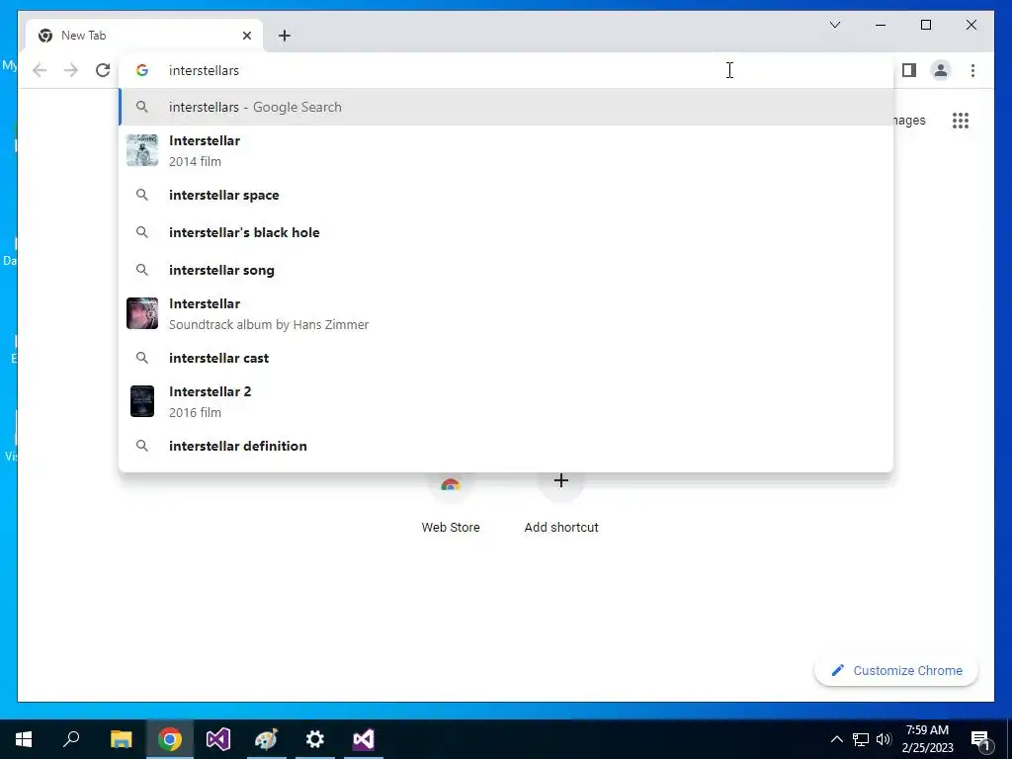Select 'interstellar cast' suggestion
The width and height of the screenshot is (1012, 759).
coord(507,358)
